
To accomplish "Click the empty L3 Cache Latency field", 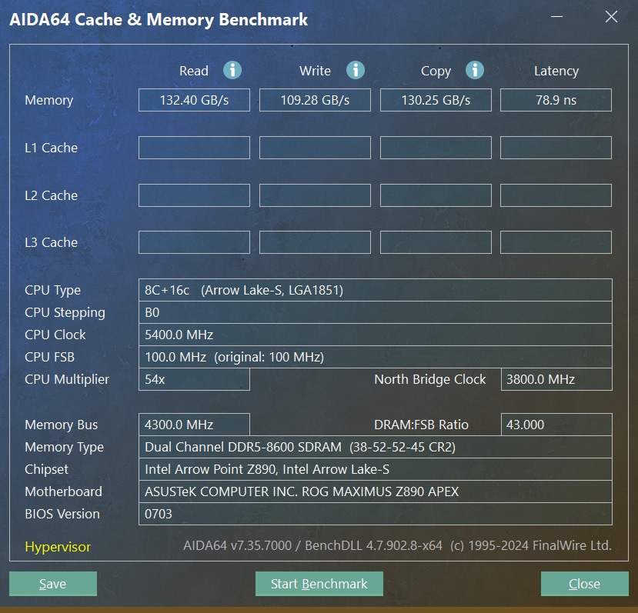I will [556, 242].
